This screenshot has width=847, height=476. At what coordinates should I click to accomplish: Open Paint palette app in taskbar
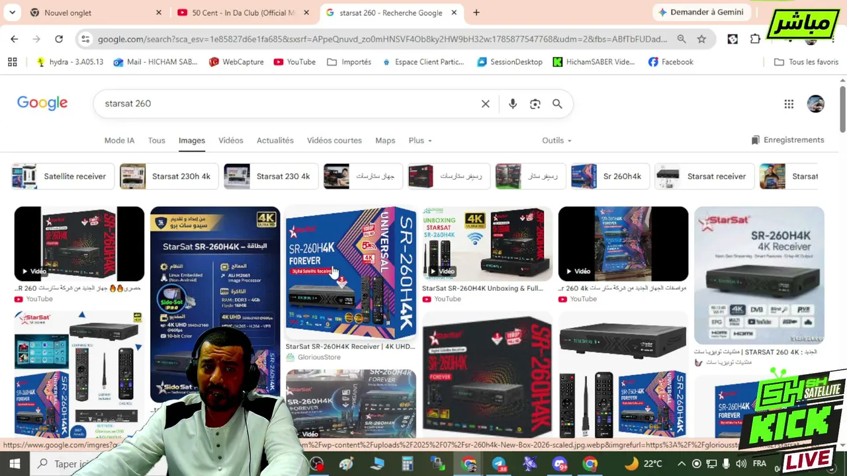click(x=346, y=464)
